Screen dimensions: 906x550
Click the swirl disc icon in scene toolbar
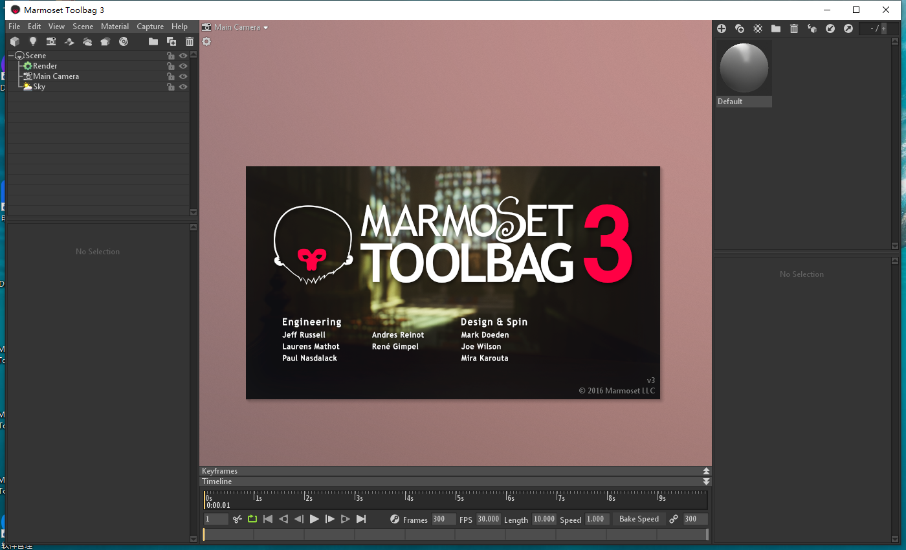[124, 41]
